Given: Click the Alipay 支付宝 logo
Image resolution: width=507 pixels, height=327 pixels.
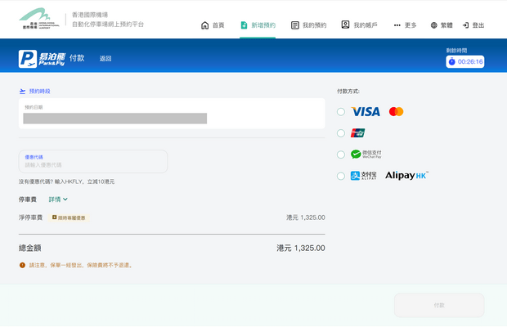Looking at the screenshot, I should [x=363, y=176].
